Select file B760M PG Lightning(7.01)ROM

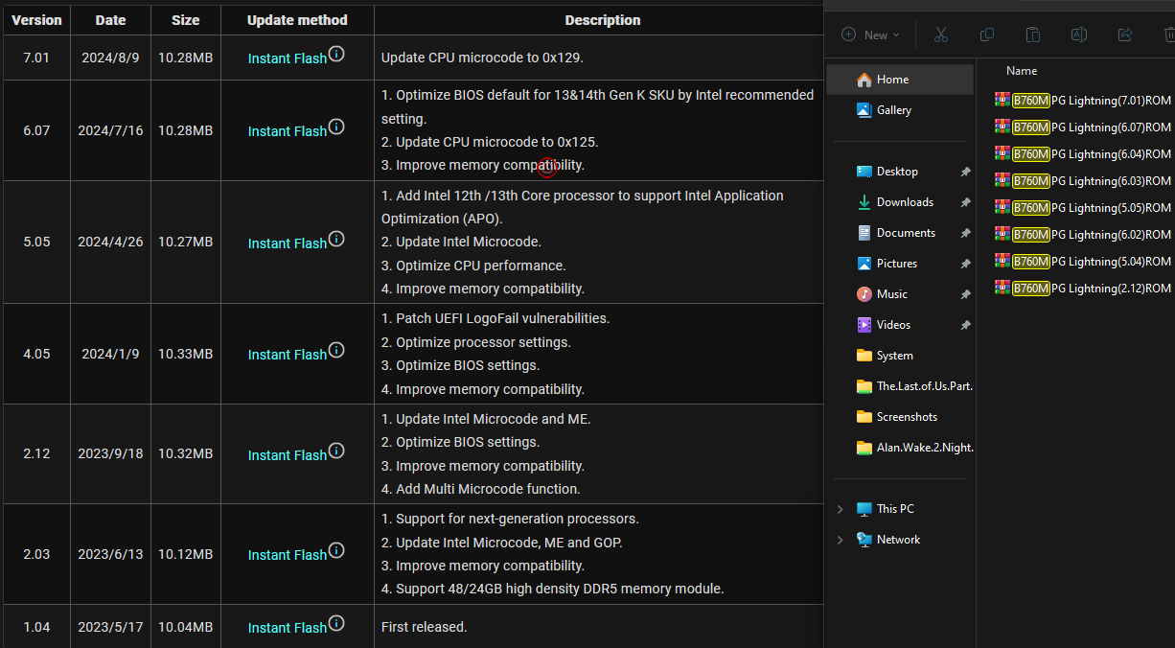coord(1083,100)
